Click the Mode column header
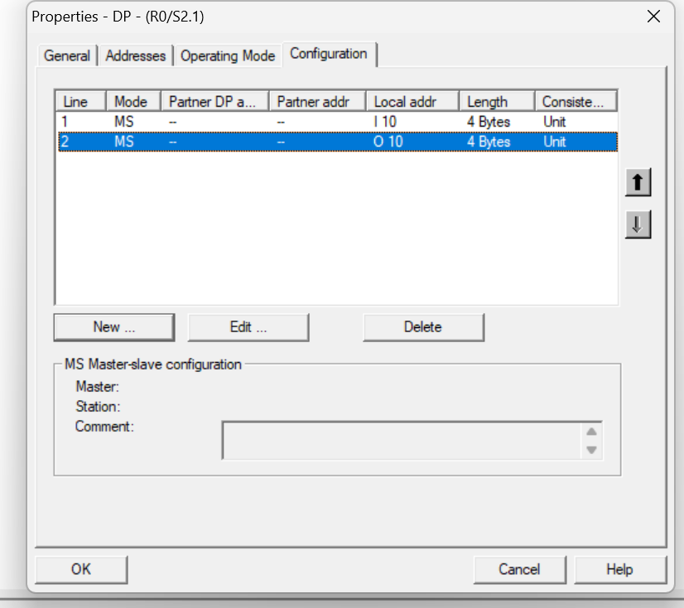Screen dimensions: 684x608 click(133, 101)
